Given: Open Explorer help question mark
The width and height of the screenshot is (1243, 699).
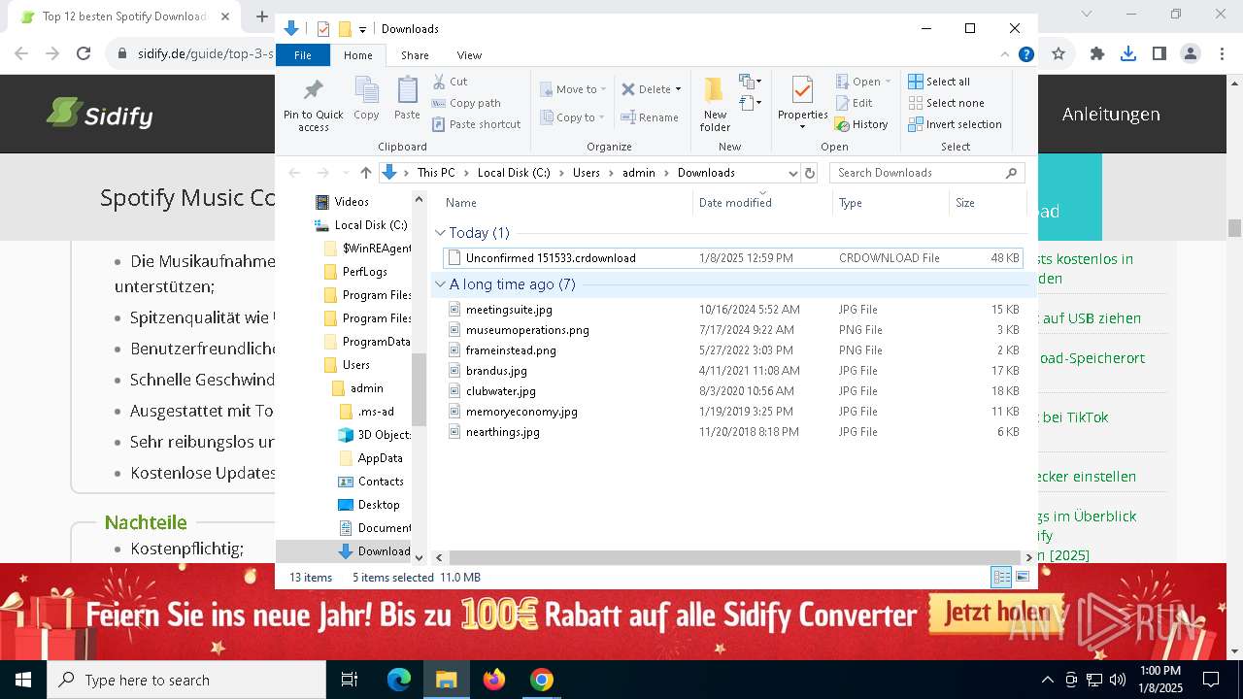Looking at the screenshot, I should [1025, 55].
